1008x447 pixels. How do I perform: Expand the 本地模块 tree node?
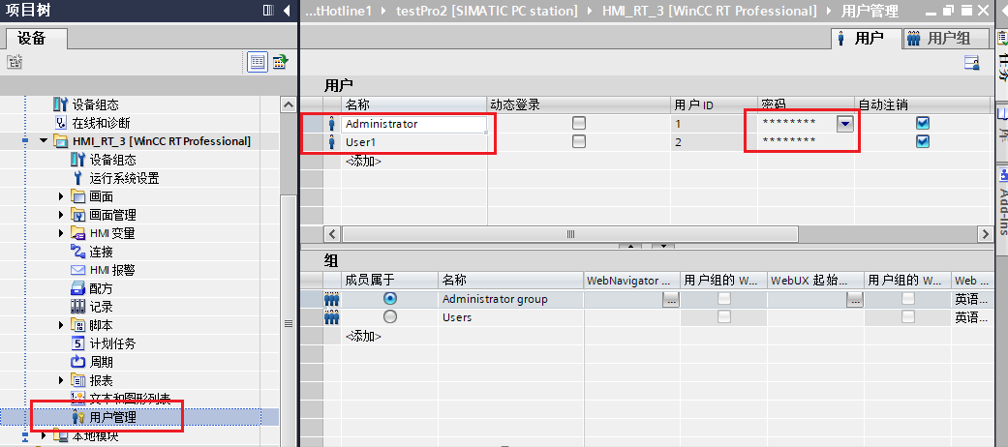[44, 436]
